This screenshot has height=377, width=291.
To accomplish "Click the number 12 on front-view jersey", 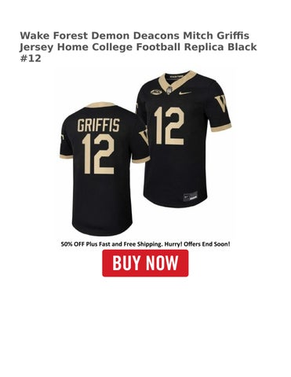I will point(169,126).
